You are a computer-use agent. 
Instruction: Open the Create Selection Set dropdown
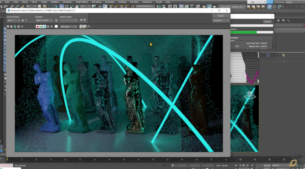[x=145, y=6]
